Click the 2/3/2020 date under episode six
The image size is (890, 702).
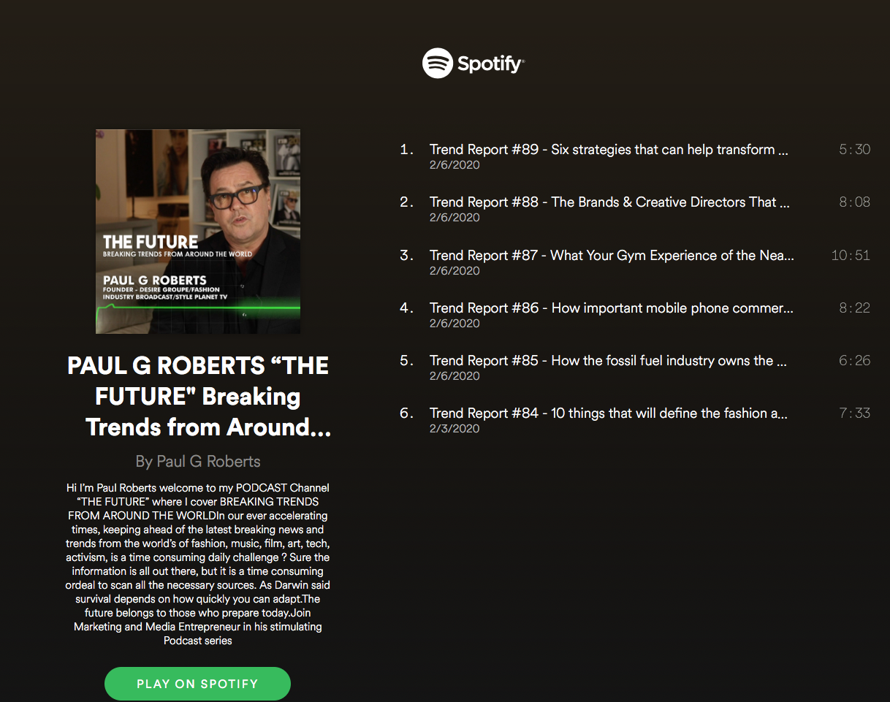point(454,429)
